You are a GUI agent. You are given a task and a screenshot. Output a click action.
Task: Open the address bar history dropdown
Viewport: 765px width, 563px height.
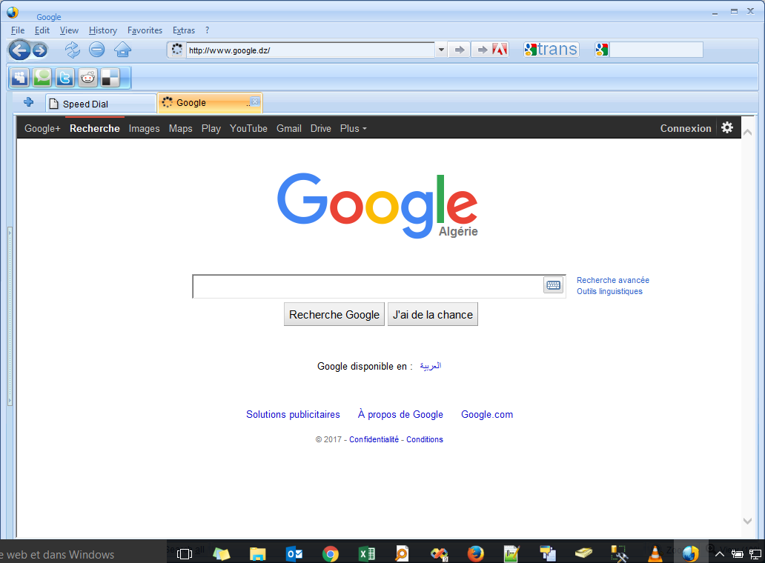point(441,50)
